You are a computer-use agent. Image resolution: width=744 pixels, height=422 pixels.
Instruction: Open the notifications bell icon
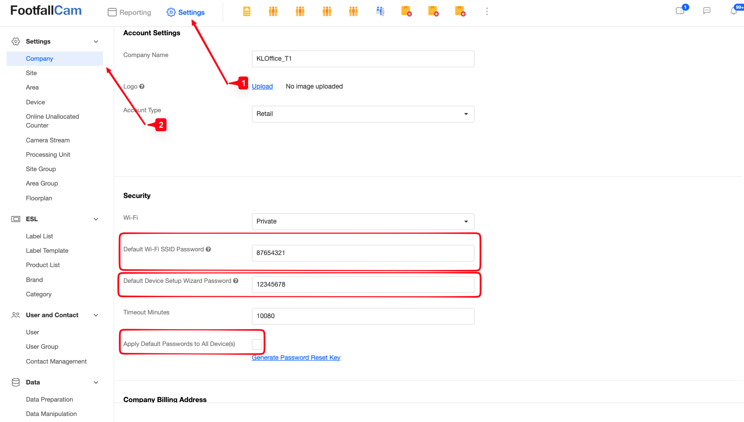tap(734, 11)
